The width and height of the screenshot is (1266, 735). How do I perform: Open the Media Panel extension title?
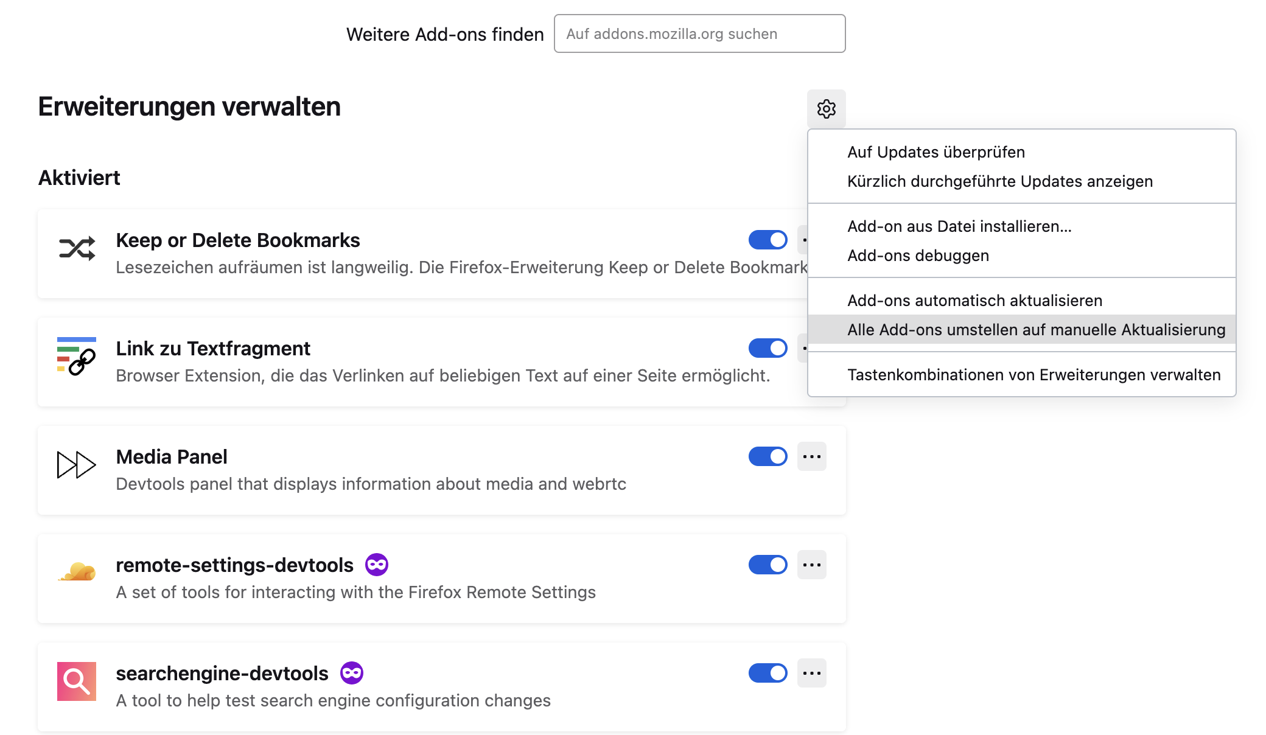point(172,457)
